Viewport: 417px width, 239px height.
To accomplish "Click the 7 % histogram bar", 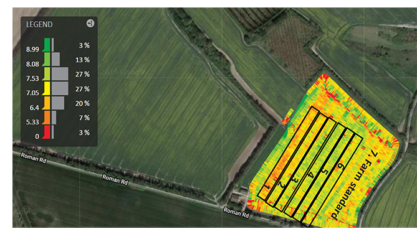I will tap(54, 118).
